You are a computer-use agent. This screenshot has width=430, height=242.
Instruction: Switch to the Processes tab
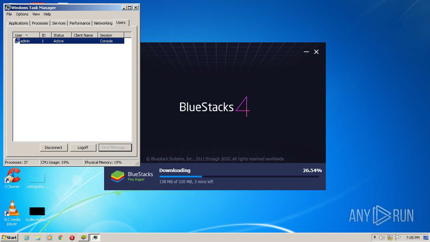tap(40, 23)
